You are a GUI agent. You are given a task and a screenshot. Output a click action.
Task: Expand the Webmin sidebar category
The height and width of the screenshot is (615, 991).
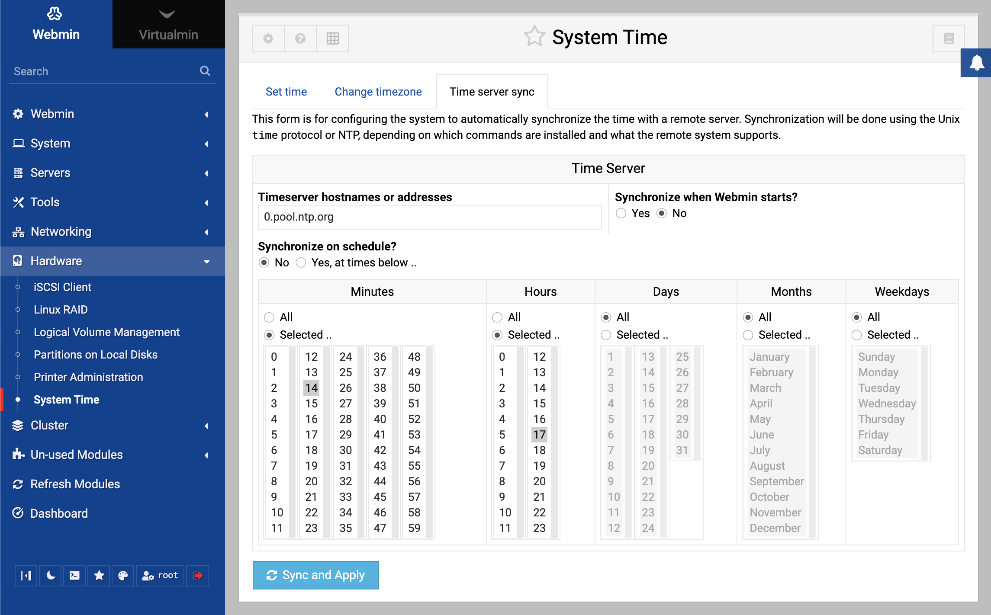[113, 114]
